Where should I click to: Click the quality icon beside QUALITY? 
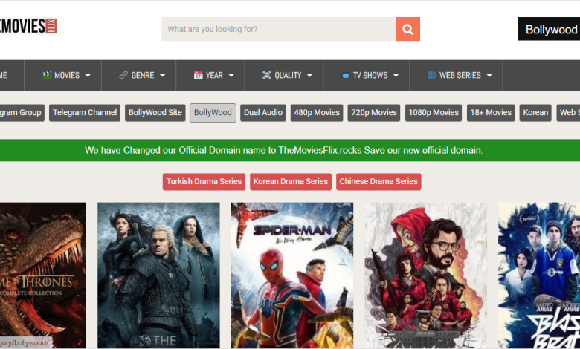tap(267, 75)
